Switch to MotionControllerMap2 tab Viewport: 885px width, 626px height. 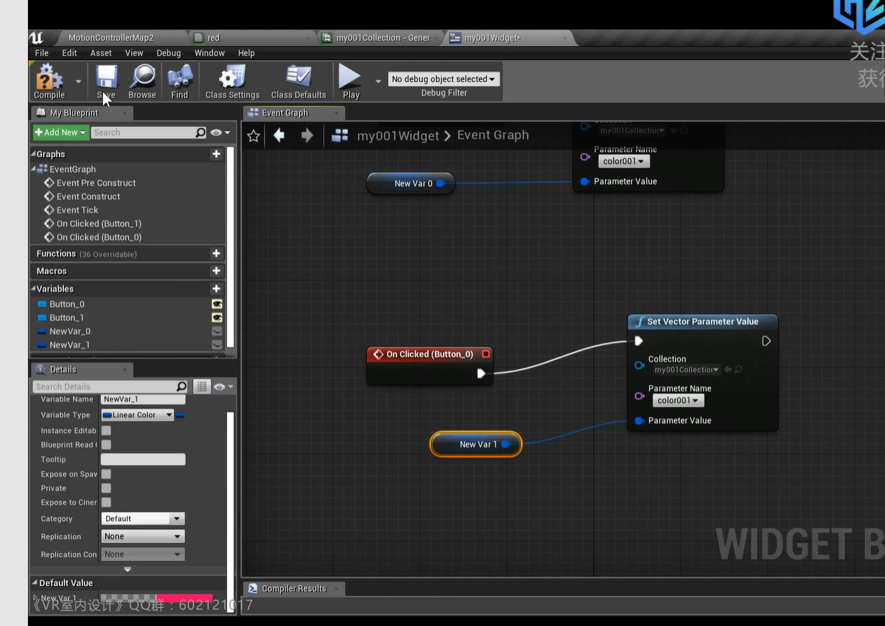coord(111,38)
